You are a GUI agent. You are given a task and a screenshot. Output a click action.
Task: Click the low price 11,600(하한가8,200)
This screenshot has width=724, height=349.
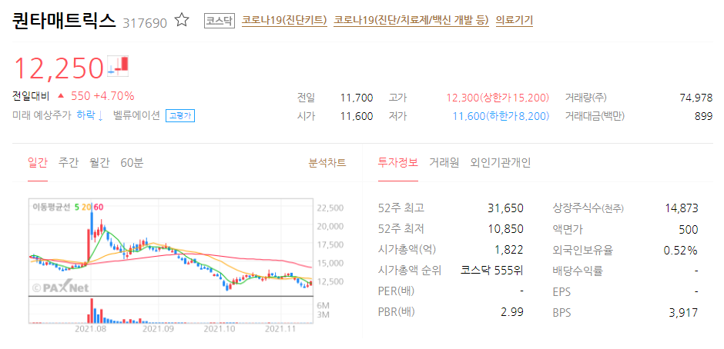[501, 116]
